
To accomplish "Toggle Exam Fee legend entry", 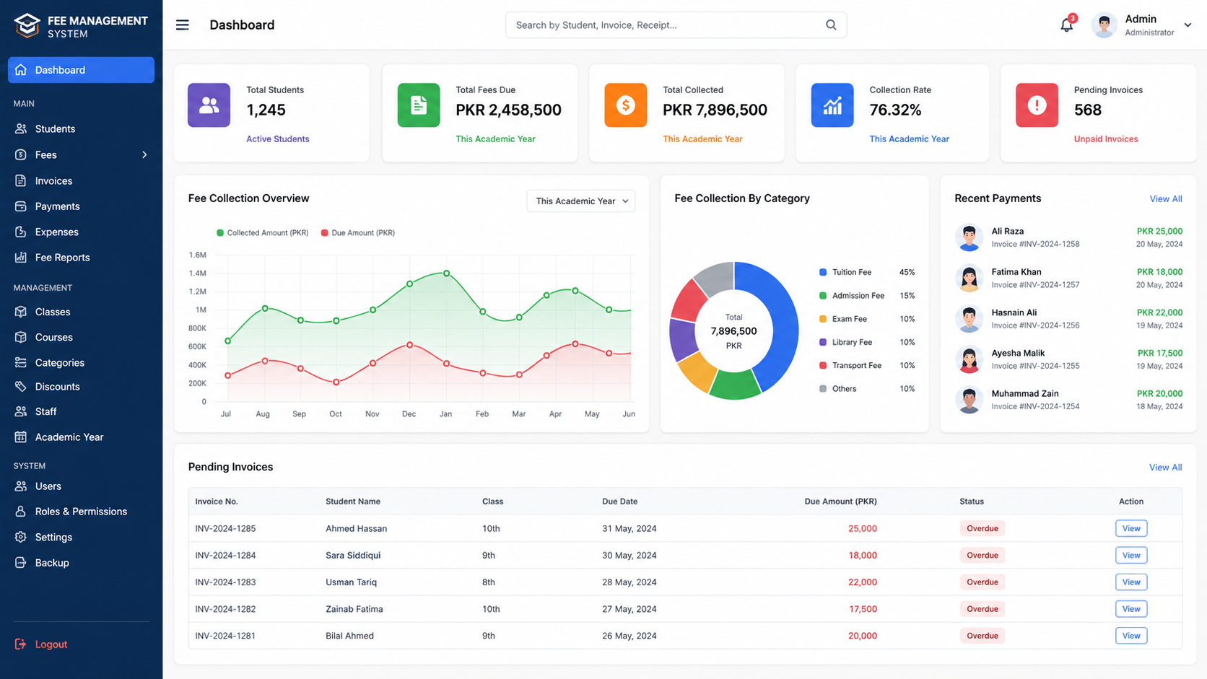I will 843,319.
